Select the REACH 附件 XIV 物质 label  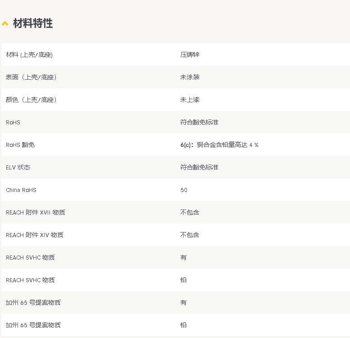click(35, 235)
